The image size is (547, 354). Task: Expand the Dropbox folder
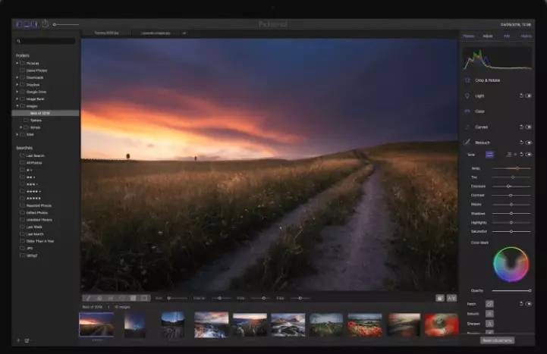click(17, 85)
